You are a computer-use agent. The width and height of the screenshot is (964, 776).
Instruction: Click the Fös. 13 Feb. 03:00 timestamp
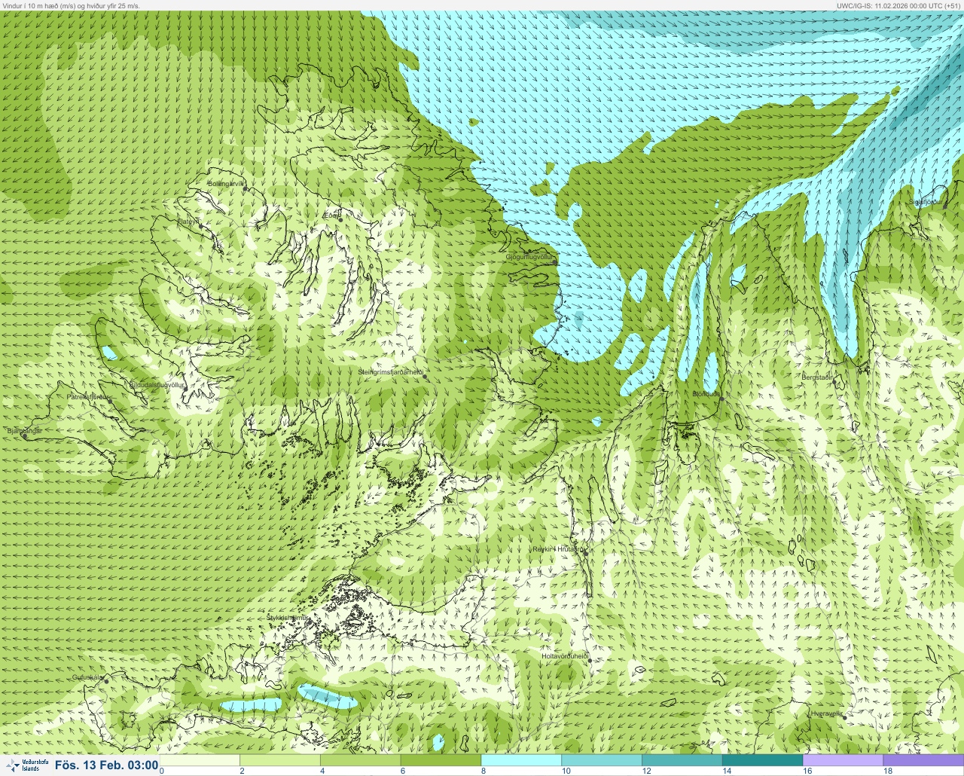click(106, 765)
